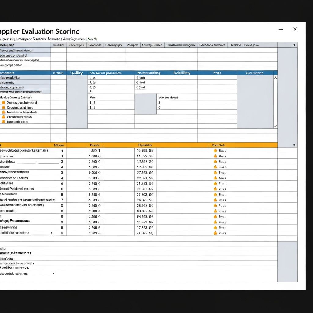The image size is (313, 313).
Task: Select the orange icon beside Russ
Action: [x=215, y=206]
